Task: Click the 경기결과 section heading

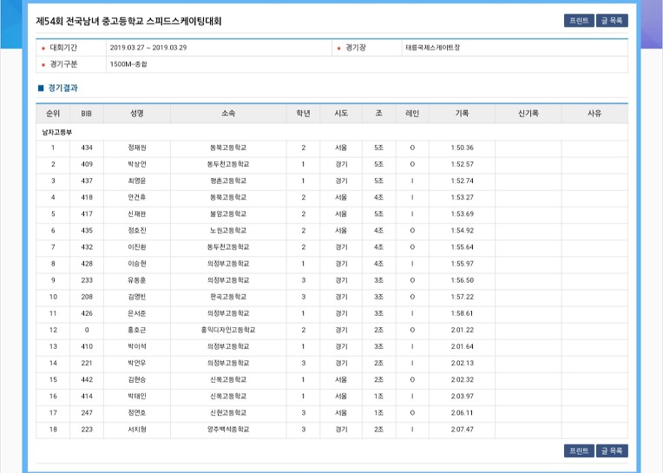Action: [62, 89]
